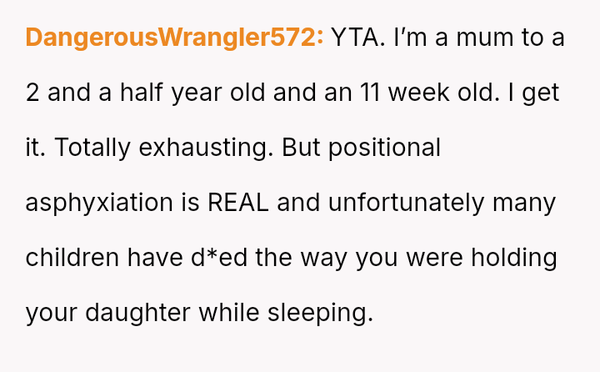Click the DangerousWrangler572 username
Viewport: 600px width, 372px height.
(x=174, y=38)
